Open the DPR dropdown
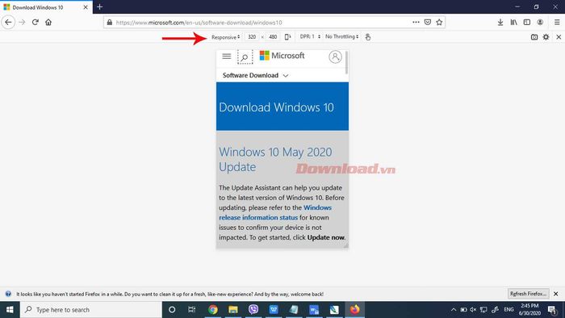 [x=310, y=37]
